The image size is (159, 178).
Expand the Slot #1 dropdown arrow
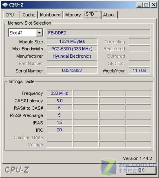[39, 33]
